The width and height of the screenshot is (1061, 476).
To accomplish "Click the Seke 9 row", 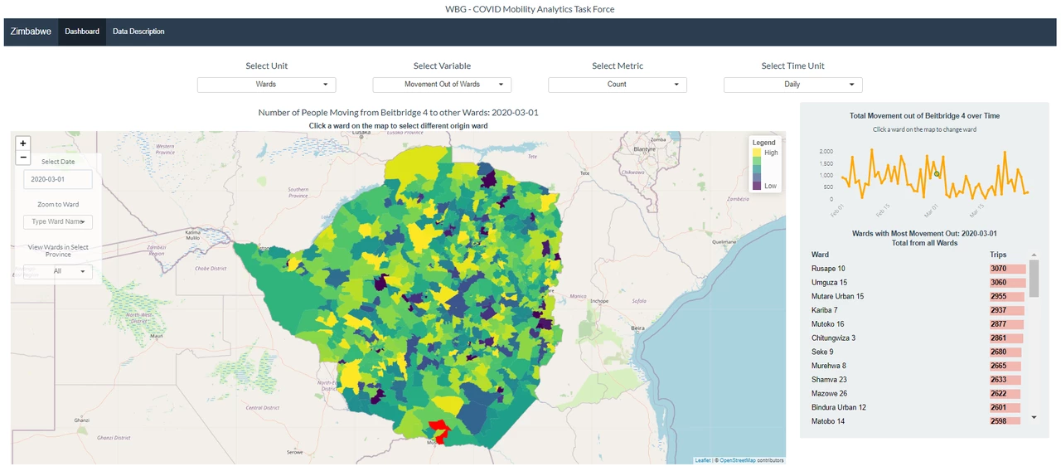I will (919, 352).
